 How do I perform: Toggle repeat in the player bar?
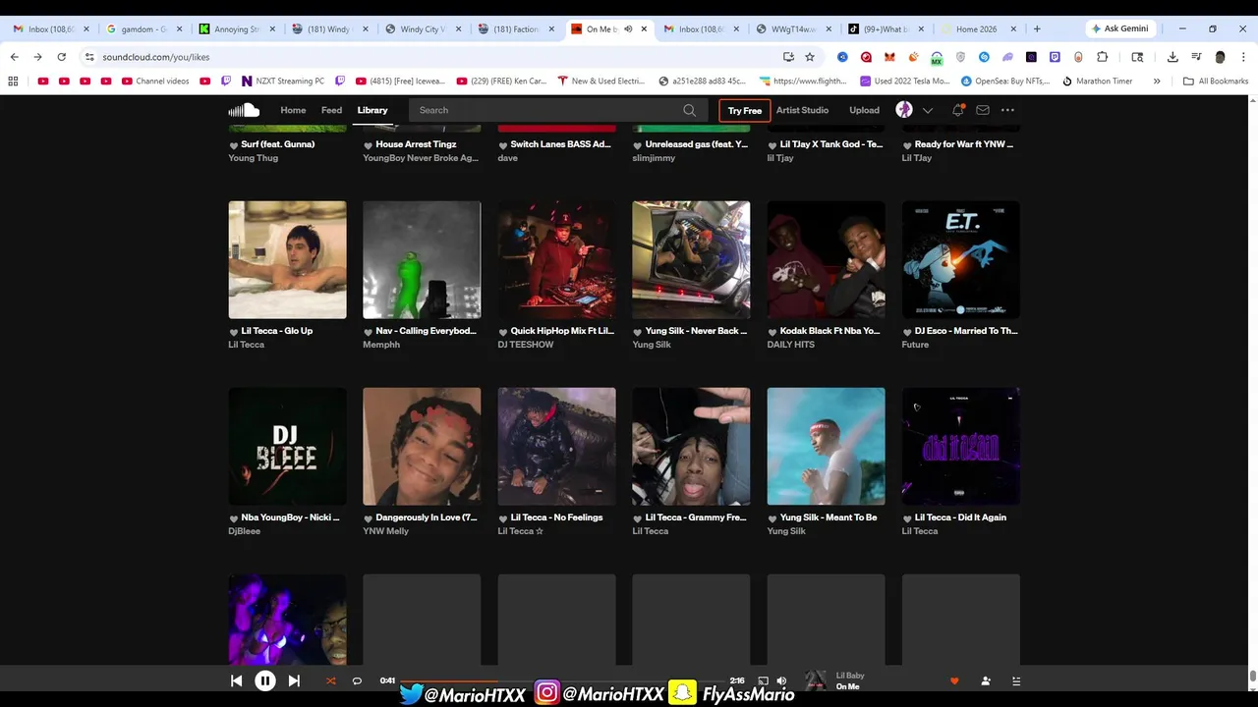(357, 680)
